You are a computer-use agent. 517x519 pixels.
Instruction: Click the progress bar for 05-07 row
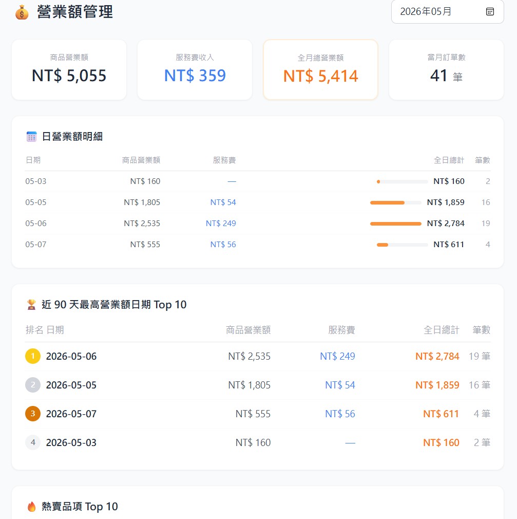(x=402, y=245)
